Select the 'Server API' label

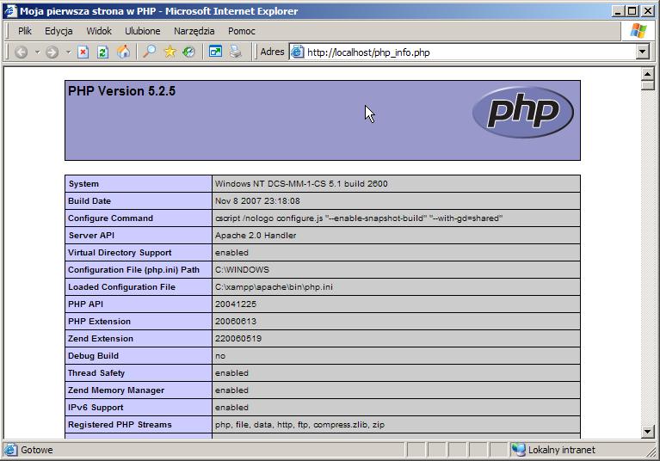(91, 236)
